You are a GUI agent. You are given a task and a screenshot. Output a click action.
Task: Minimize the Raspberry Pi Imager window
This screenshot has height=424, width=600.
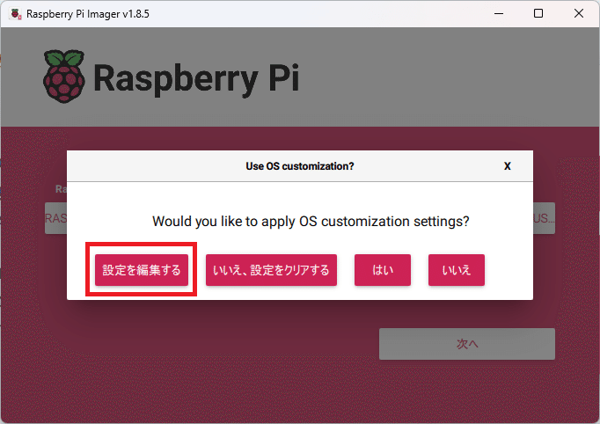click(x=499, y=13)
